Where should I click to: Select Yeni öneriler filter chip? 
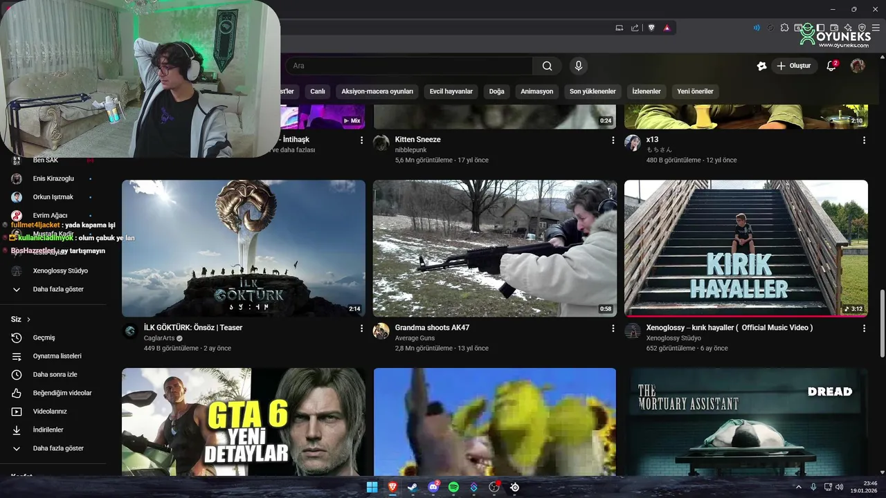695,91
